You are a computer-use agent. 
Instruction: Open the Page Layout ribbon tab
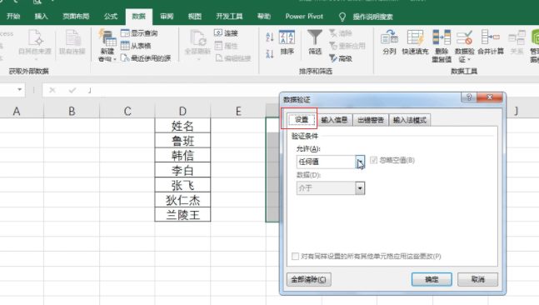point(76,16)
